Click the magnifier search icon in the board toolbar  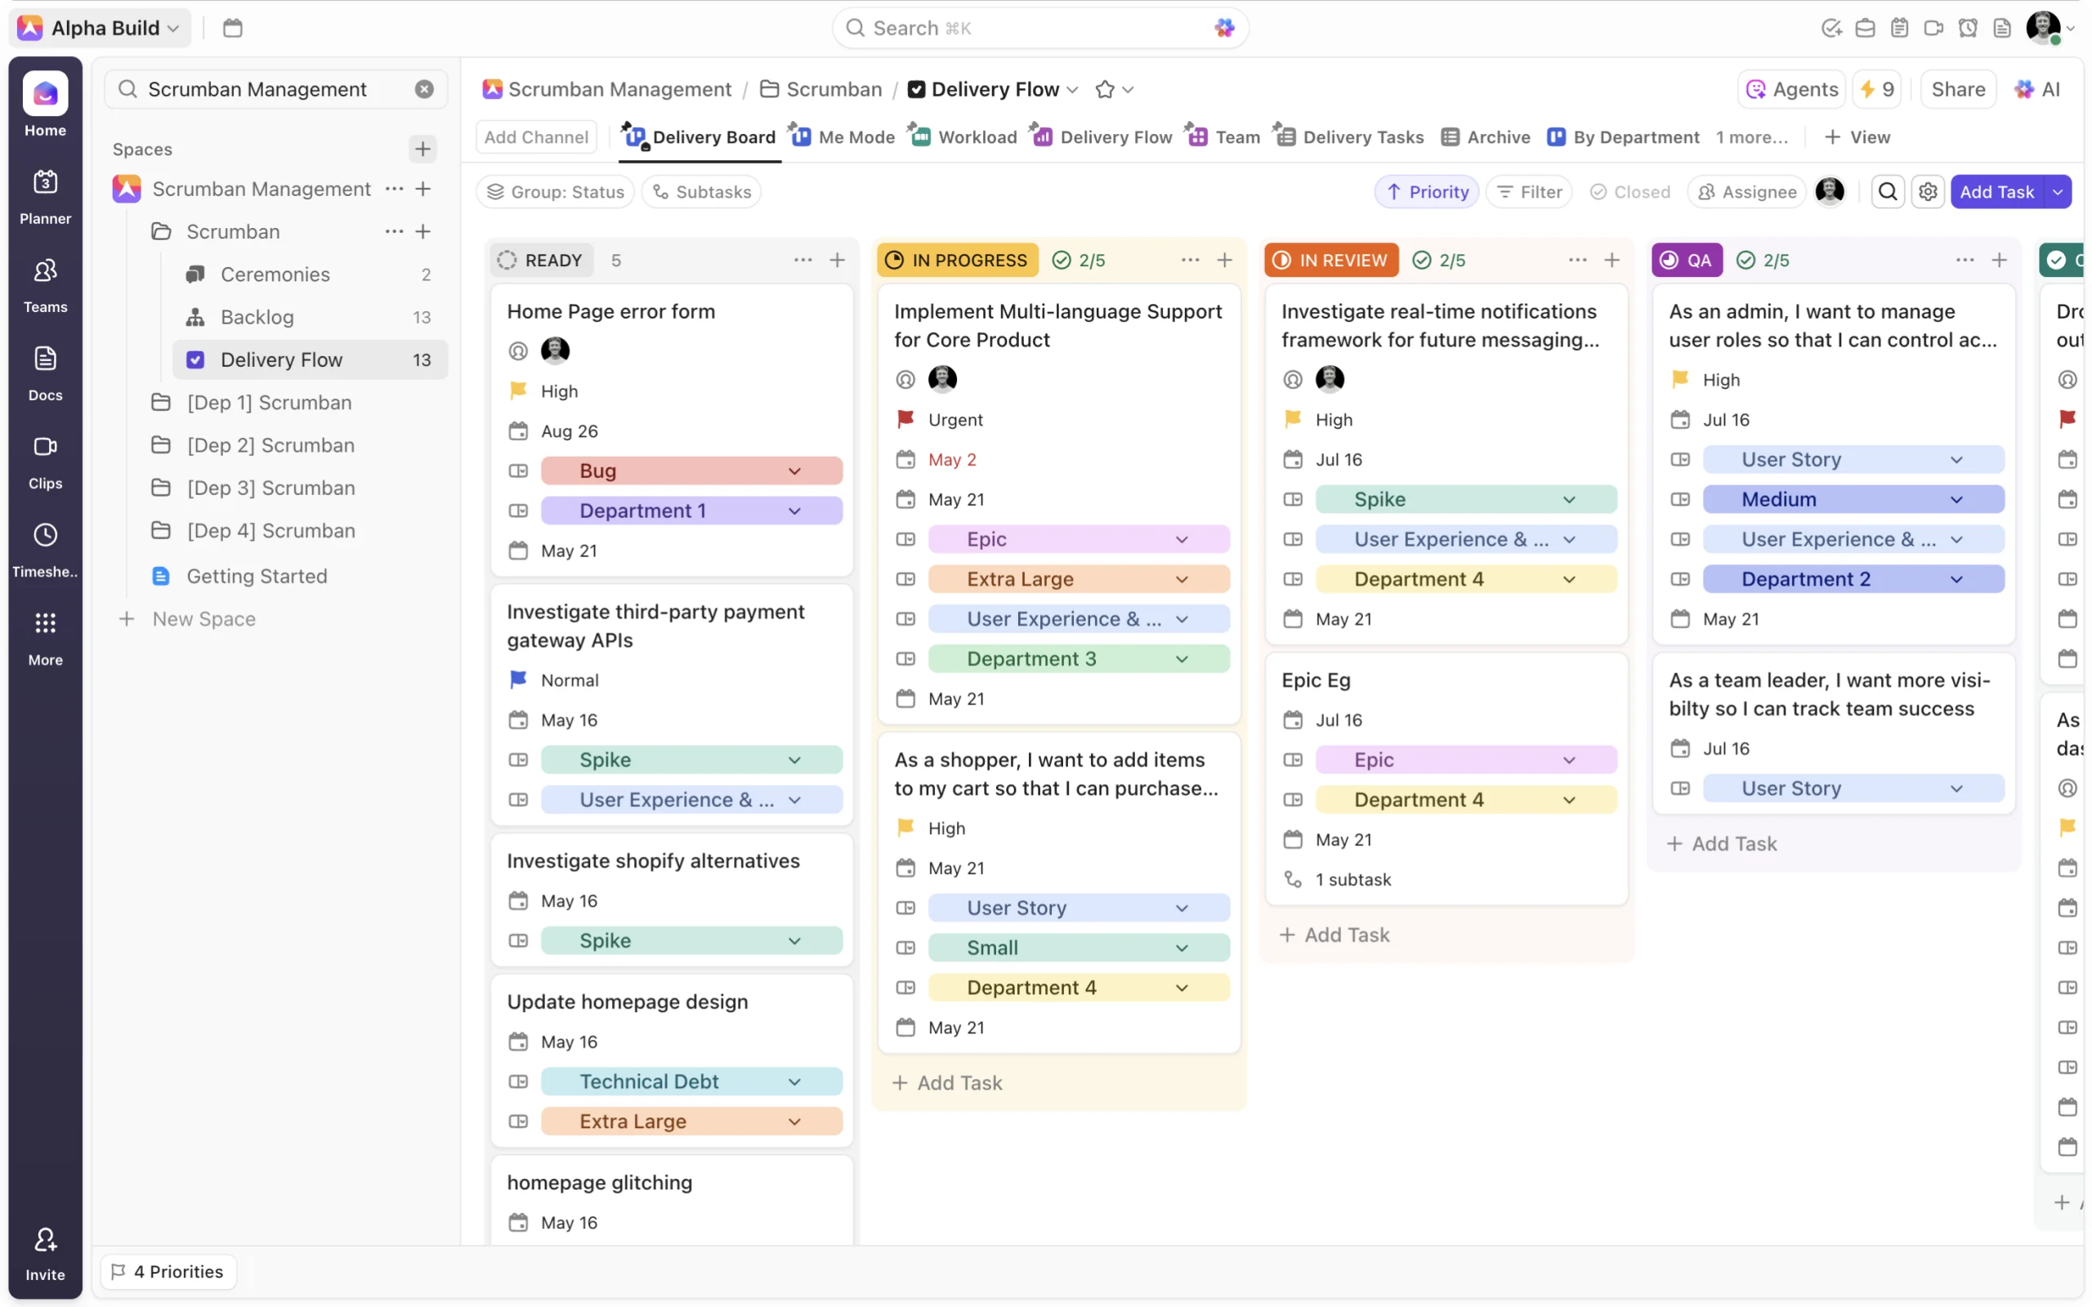point(1887,192)
